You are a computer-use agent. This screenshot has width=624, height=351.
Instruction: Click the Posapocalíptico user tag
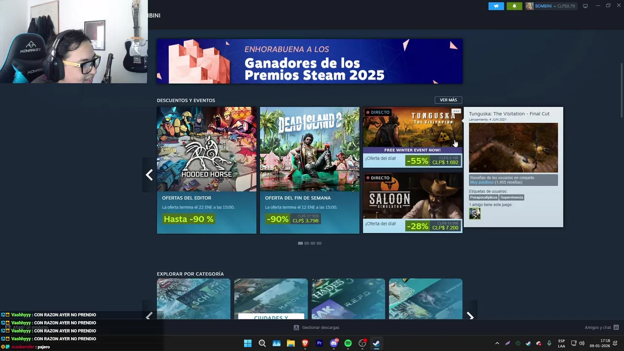point(484,197)
